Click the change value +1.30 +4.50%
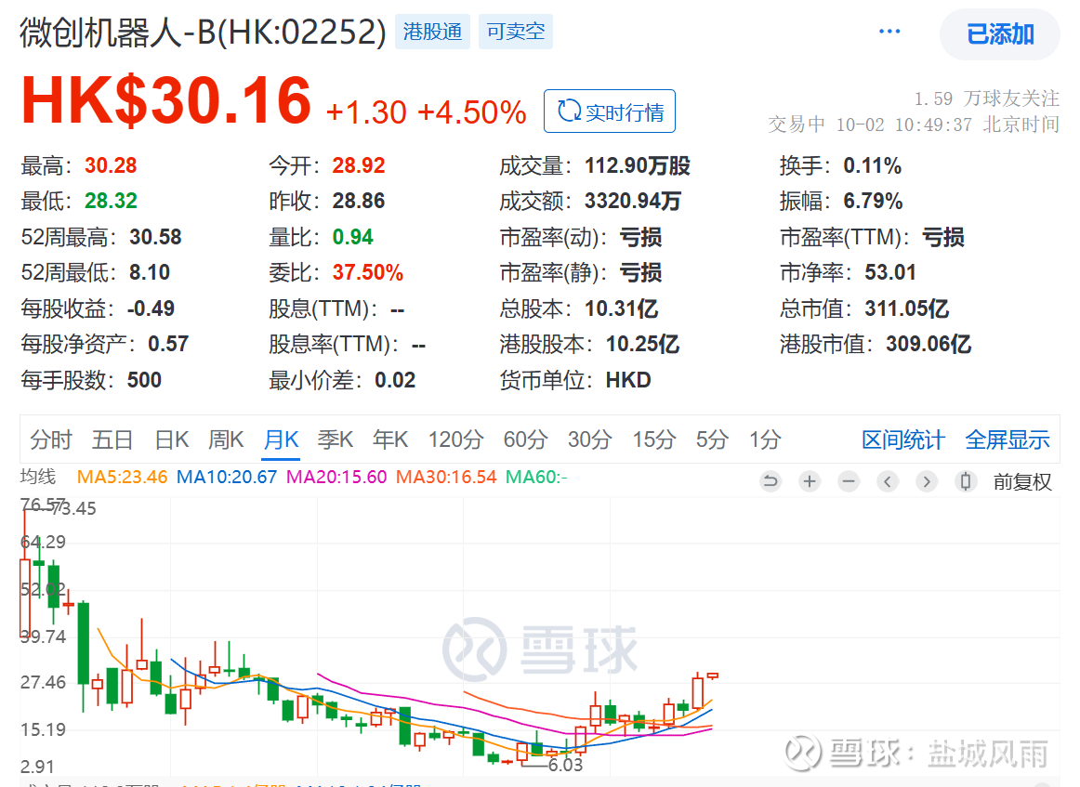 (427, 112)
